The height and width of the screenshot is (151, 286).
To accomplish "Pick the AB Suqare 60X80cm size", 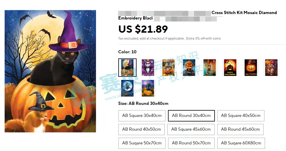I will click(241, 143).
